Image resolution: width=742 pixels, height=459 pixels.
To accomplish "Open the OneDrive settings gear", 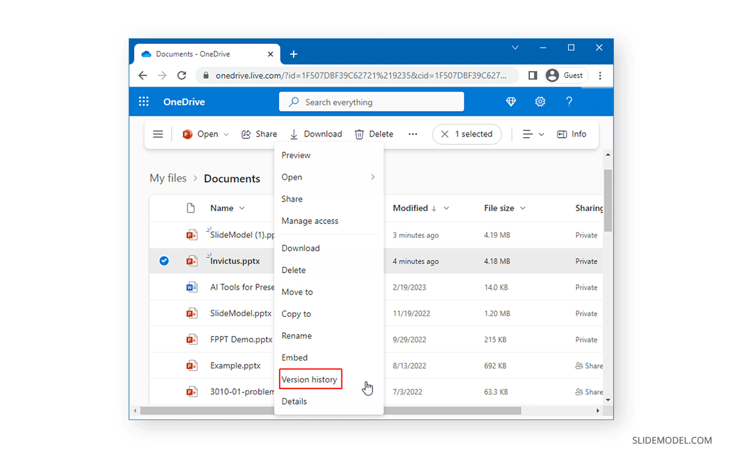I will point(540,102).
